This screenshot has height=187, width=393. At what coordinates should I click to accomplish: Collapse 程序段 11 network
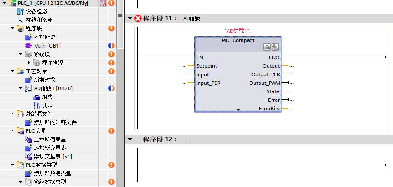coord(130,18)
